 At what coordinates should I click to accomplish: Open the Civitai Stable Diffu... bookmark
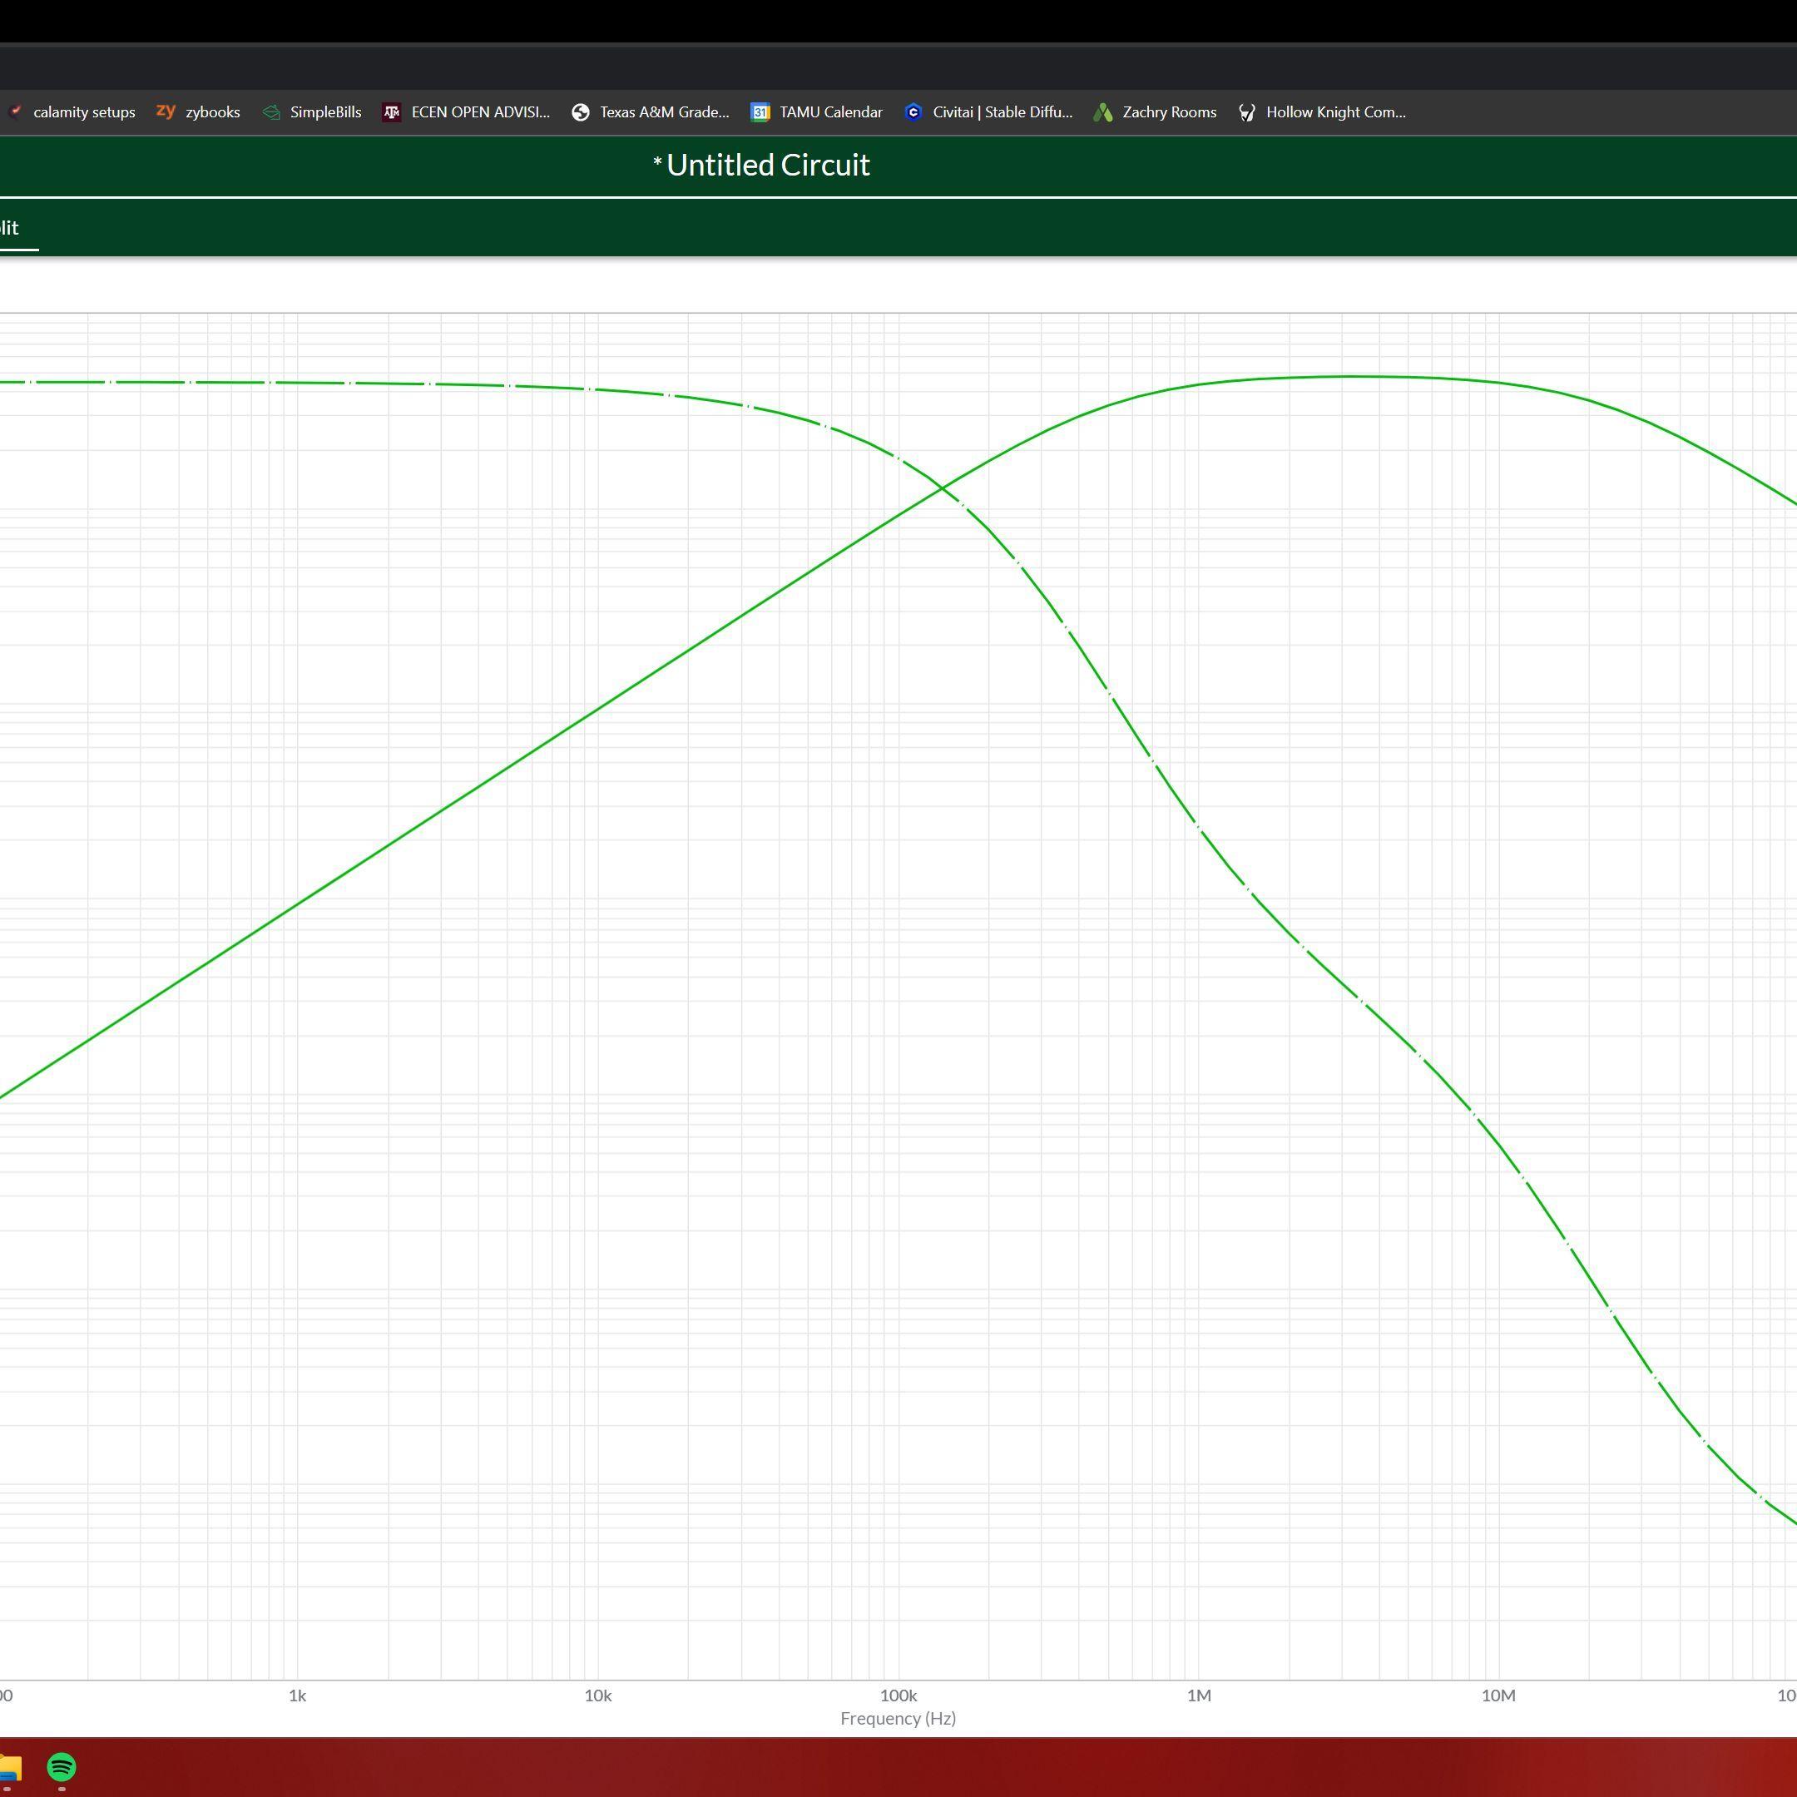pos(988,112)
